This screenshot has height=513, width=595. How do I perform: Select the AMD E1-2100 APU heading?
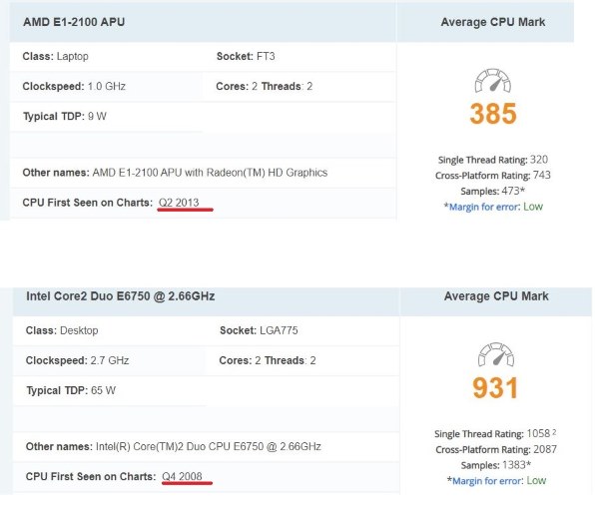(x=74, y=22)
